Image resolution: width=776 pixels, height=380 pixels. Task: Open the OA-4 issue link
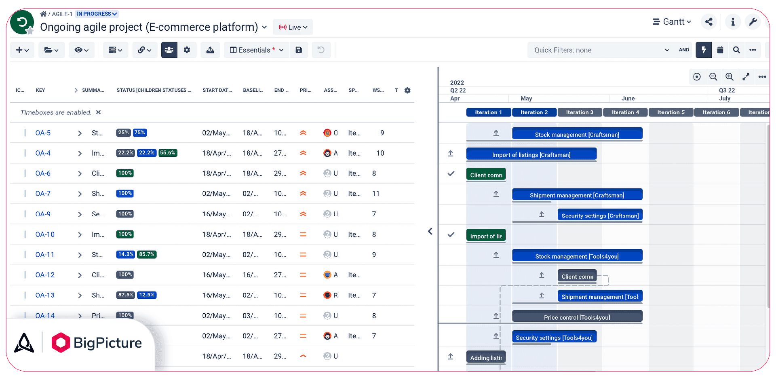click(x=43, y=153)
